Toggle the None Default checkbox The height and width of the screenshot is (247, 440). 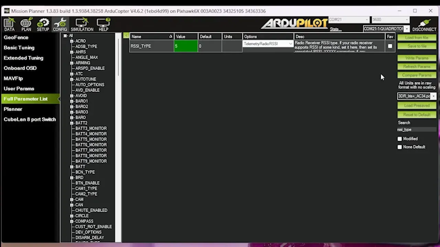[399, 147]
